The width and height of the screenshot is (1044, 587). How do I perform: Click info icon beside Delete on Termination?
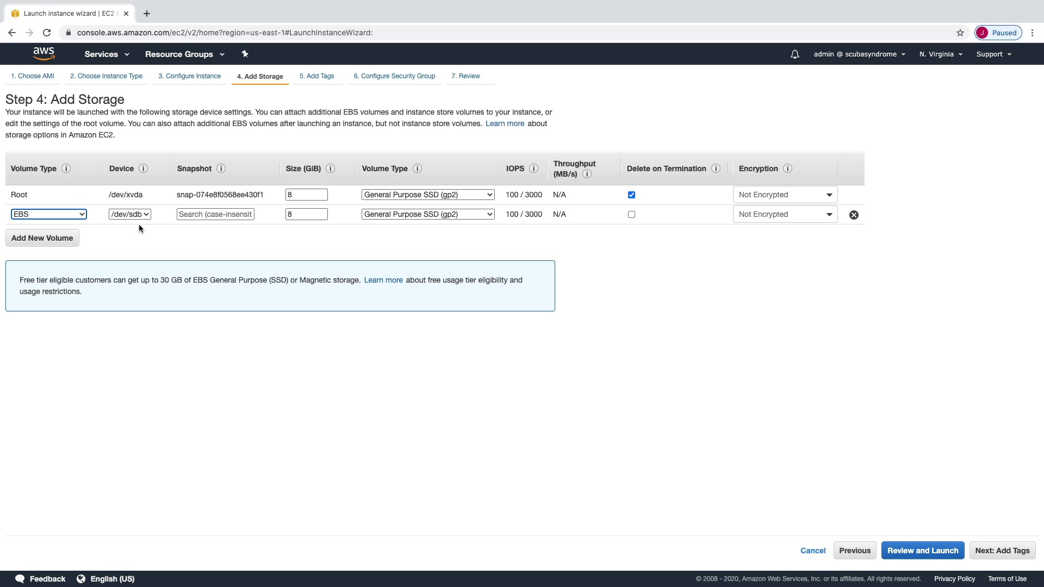click(716, 168)
